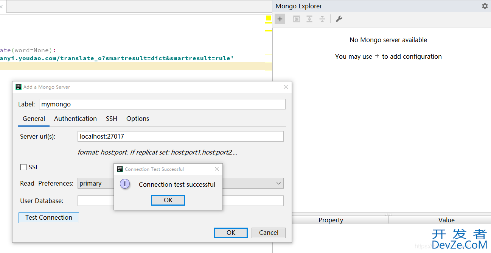The width and height of the screenshot is (491, 253).
Task: Click the 'No Mongo server available' text
Action: (388, 40)
